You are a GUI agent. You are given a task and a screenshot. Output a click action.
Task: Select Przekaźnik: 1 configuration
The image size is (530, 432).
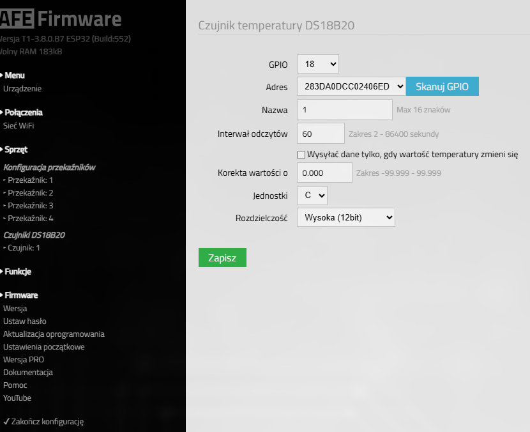point(30,180)
